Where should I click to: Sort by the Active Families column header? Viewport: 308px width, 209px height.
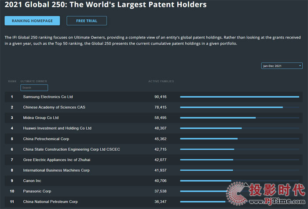pyautogui.click(x=161, y=81)
